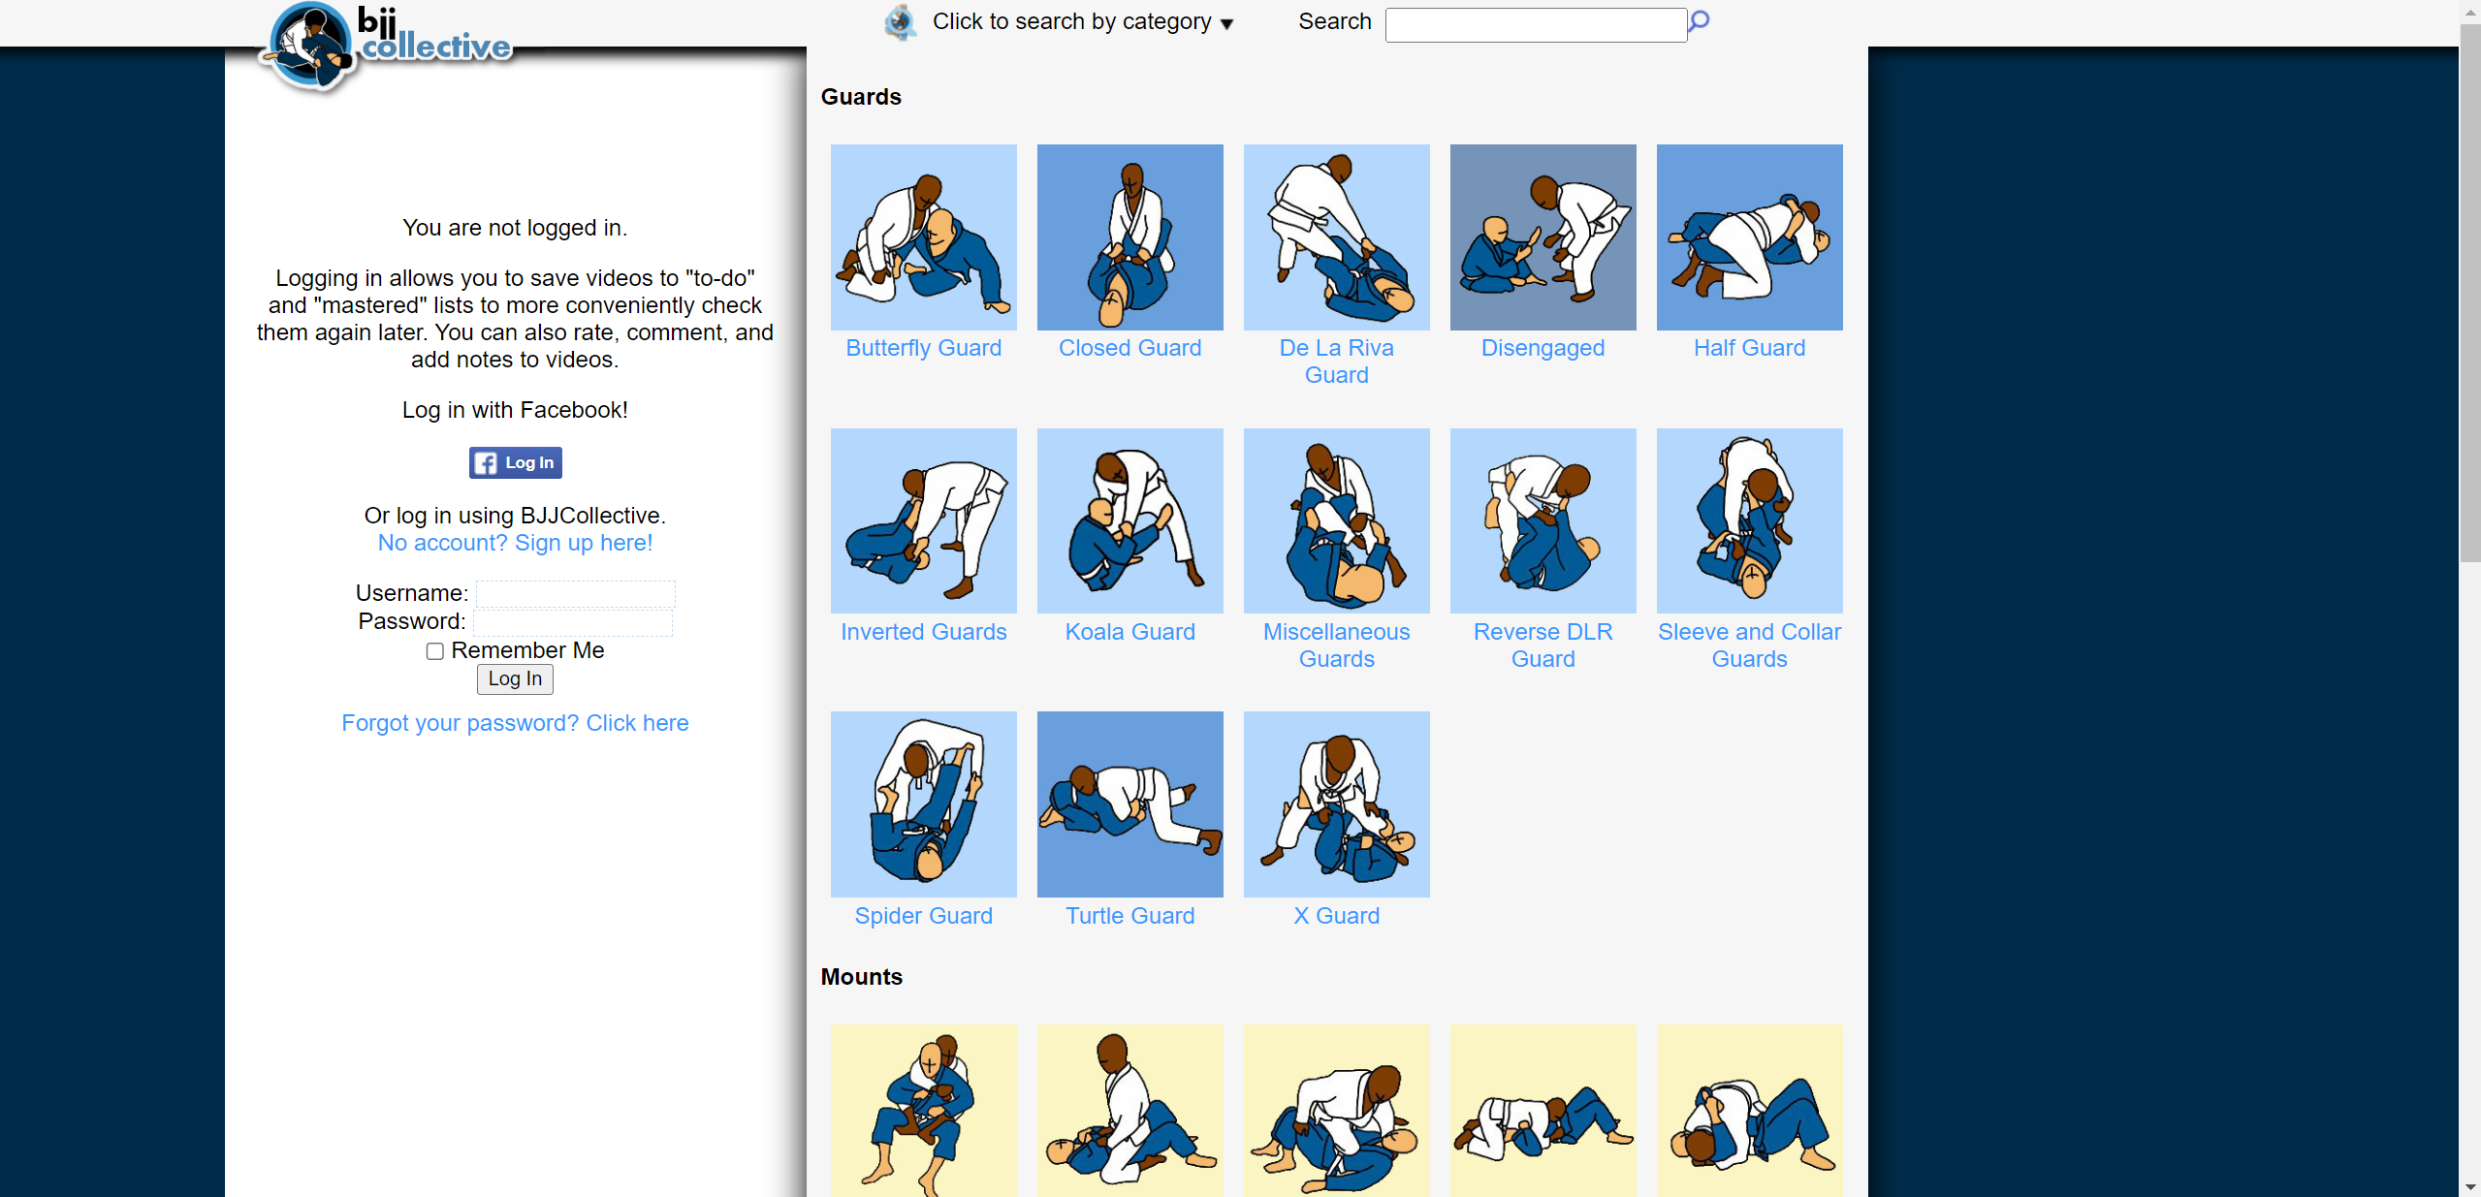Expand the search by category dropdown
Screen dimensions: 2481x1197
point(1071,22)
